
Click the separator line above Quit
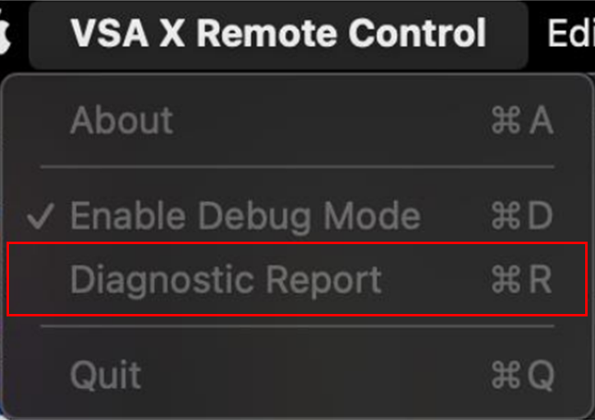click(297, 326)
